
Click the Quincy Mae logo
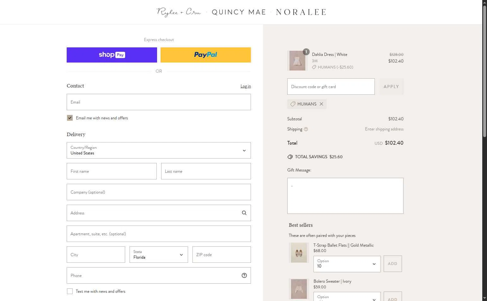click(x=239, y=12)
